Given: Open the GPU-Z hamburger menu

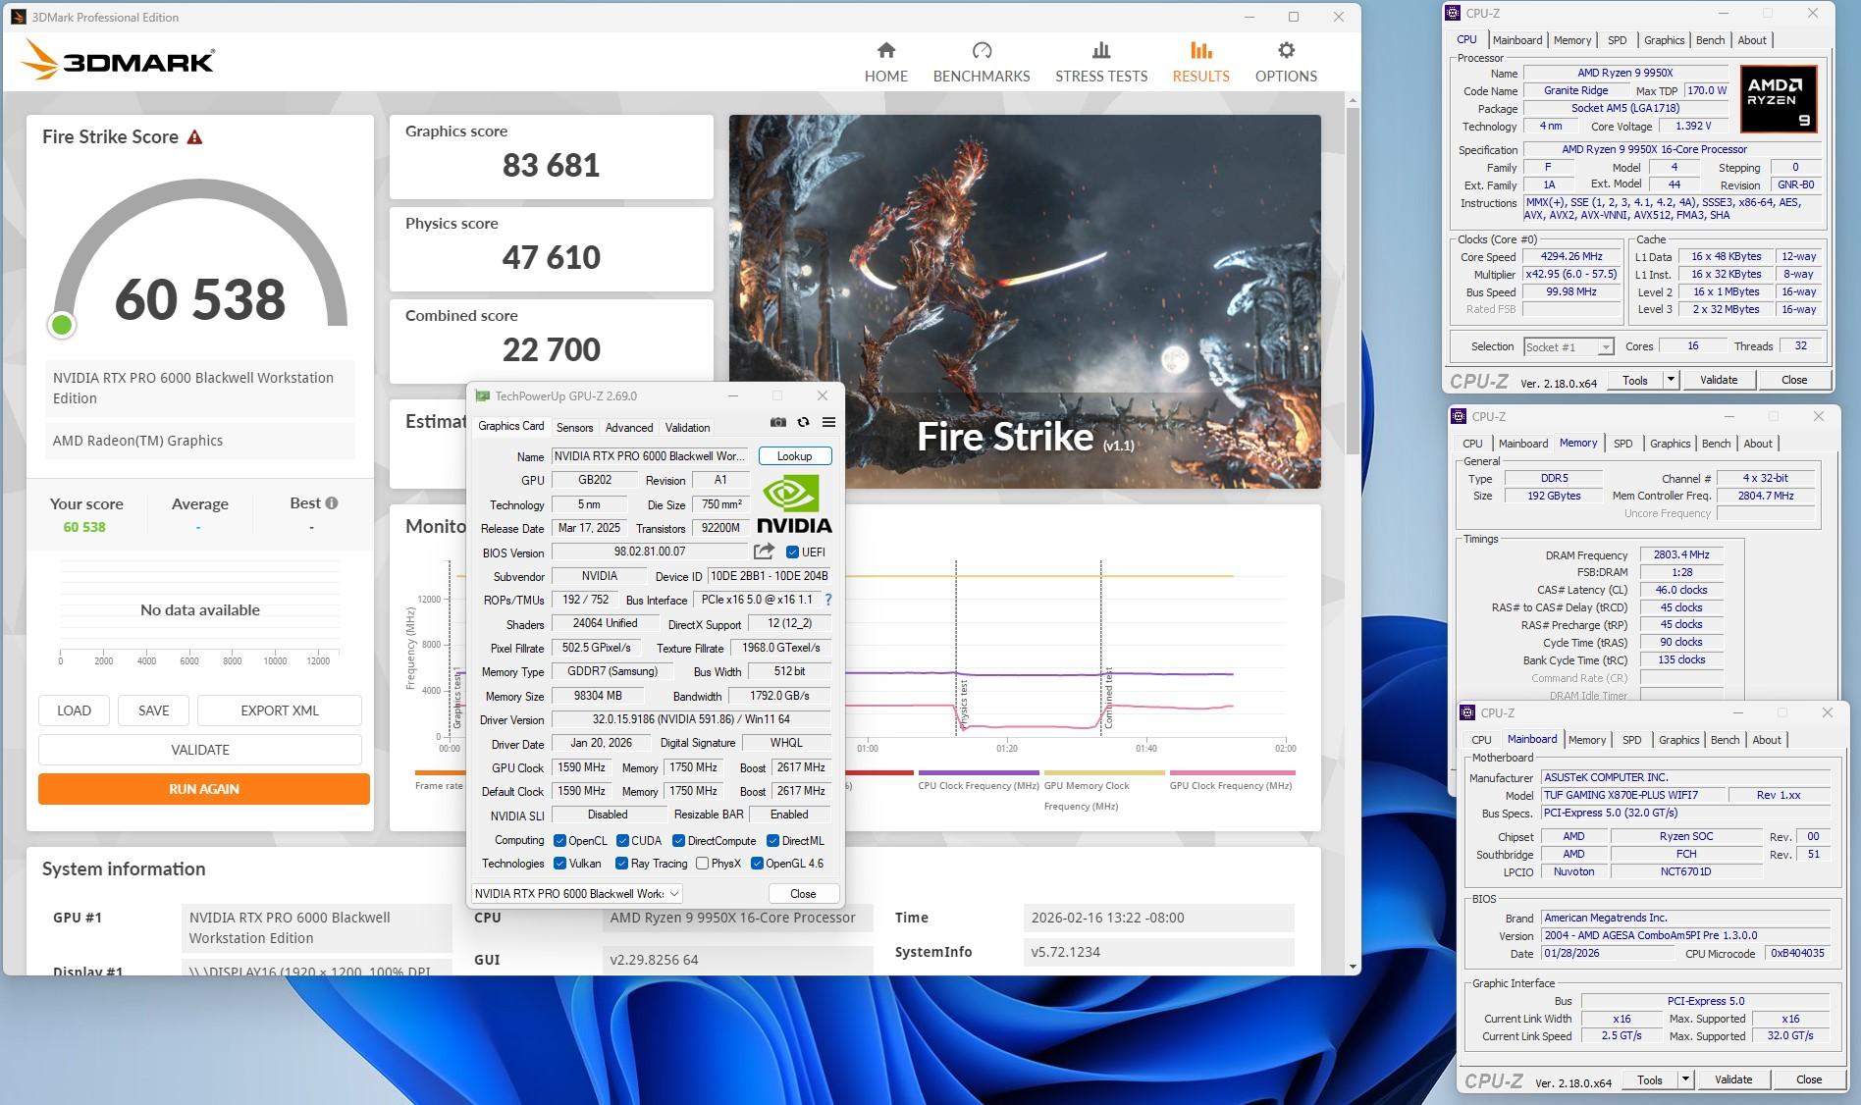Looking at the screenshot, I should tap(828, 422).
